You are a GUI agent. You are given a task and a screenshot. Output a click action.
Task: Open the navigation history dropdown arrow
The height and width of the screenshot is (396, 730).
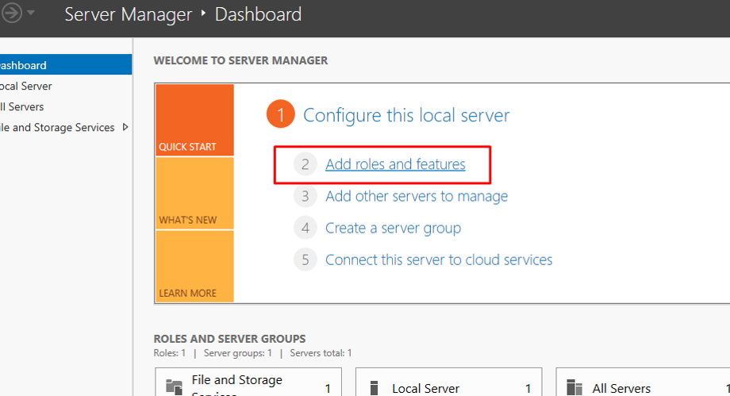[31, 13]
